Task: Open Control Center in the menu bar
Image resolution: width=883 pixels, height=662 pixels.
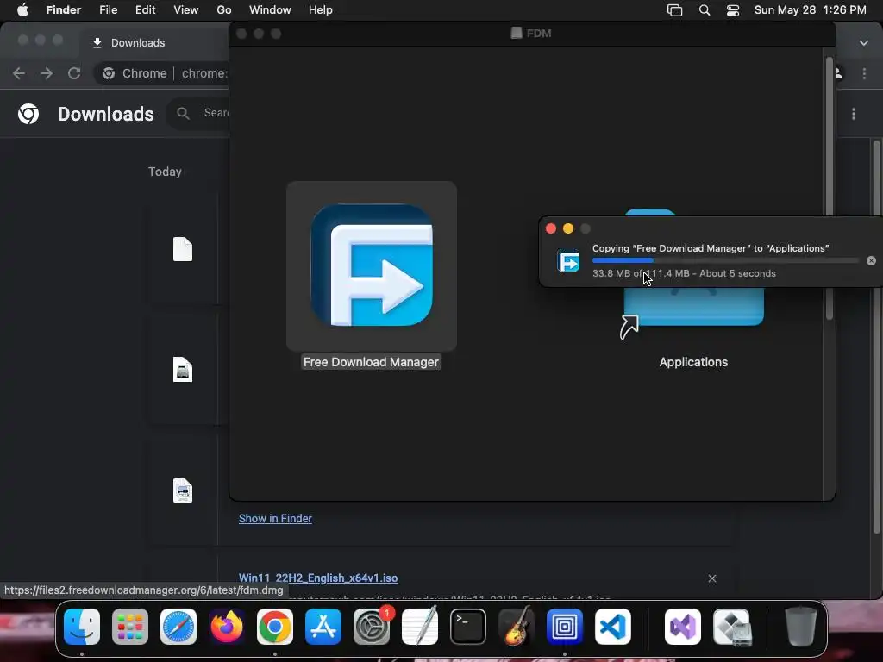Action: pyautogui.click(x=733, y=10)
